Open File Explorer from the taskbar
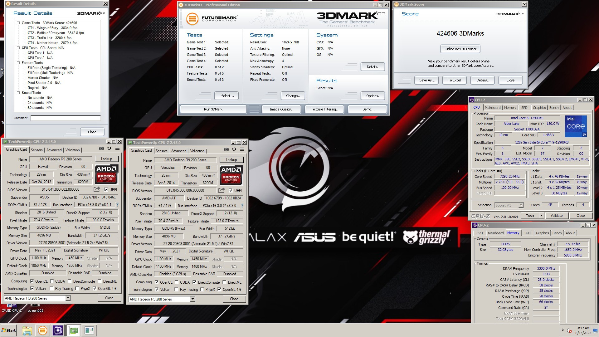 coord(27,330)
